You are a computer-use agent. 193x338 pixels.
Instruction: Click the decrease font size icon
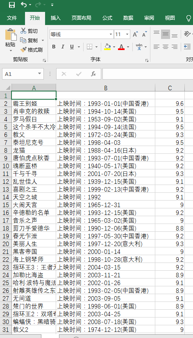[x=144, y=34]
